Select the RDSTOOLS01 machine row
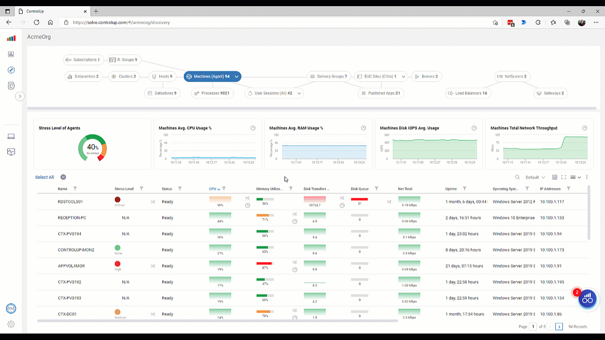 pyautogui.click(x=312, y=202)
